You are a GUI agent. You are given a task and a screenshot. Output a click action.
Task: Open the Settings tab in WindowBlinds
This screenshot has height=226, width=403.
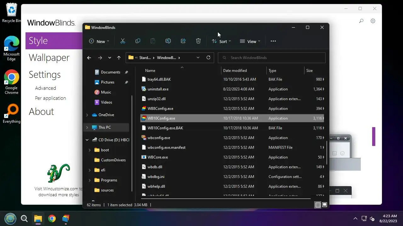pyautogui.click(x=45, y=75)
